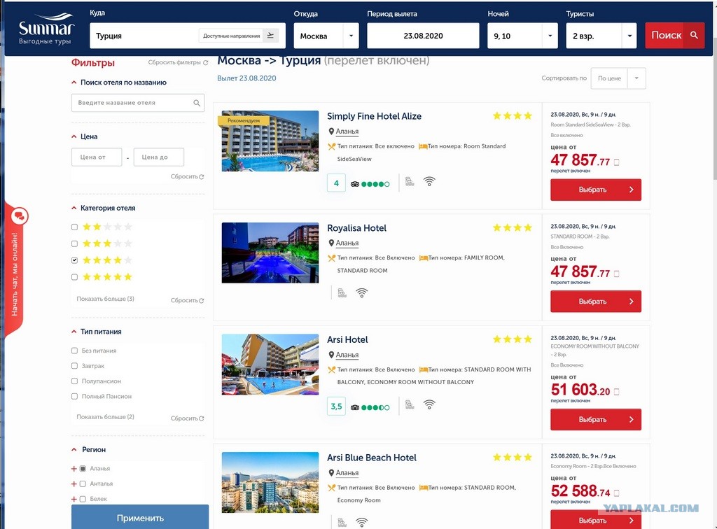Click Показать больше (2) meal types

(105, 416)
